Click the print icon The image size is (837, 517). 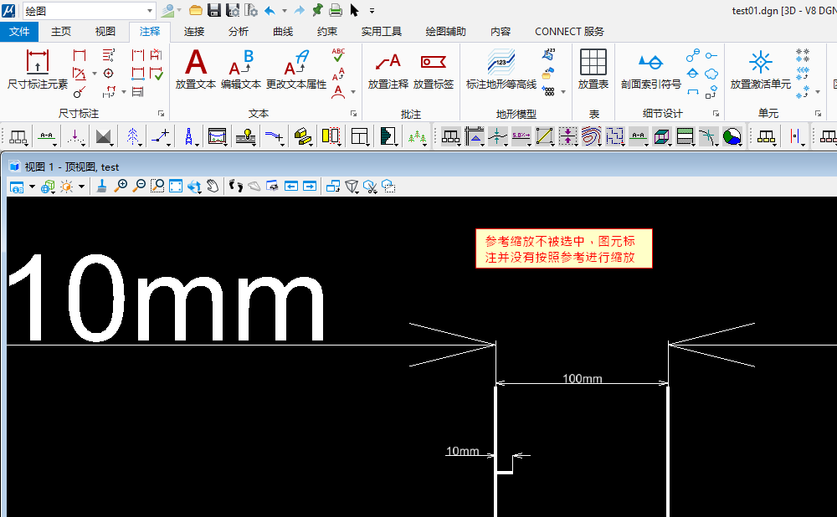tap(336, 9)
